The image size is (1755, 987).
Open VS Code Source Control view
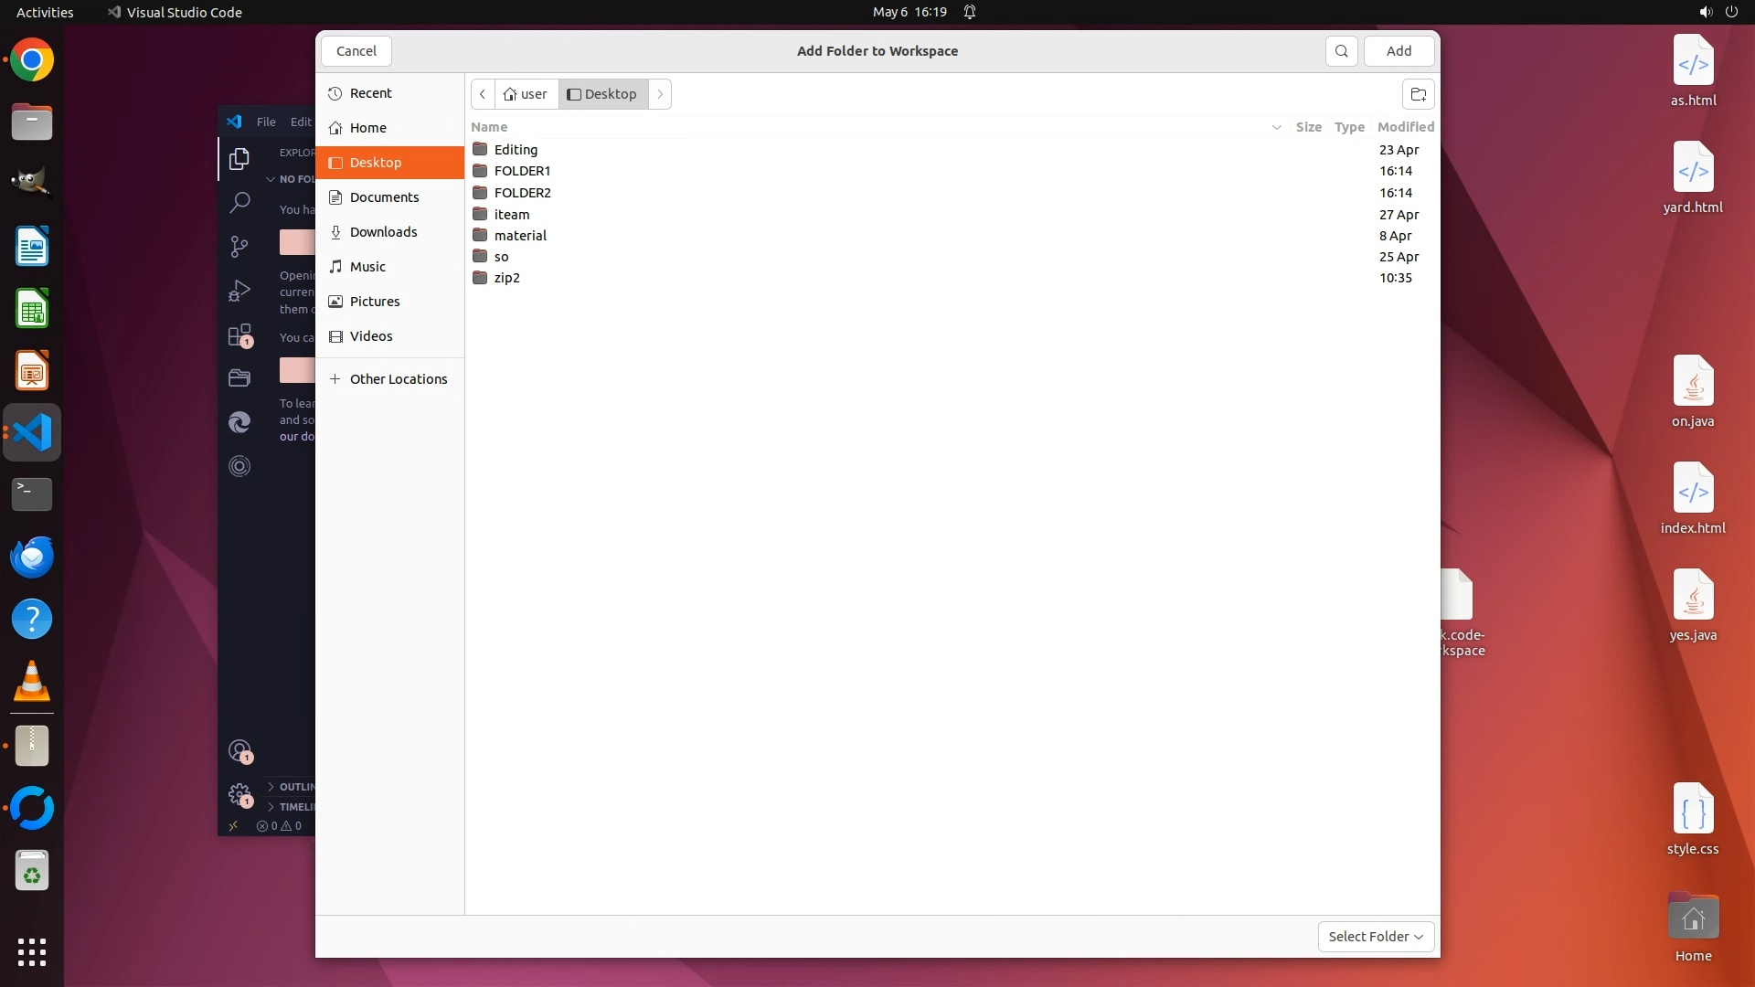239,247
